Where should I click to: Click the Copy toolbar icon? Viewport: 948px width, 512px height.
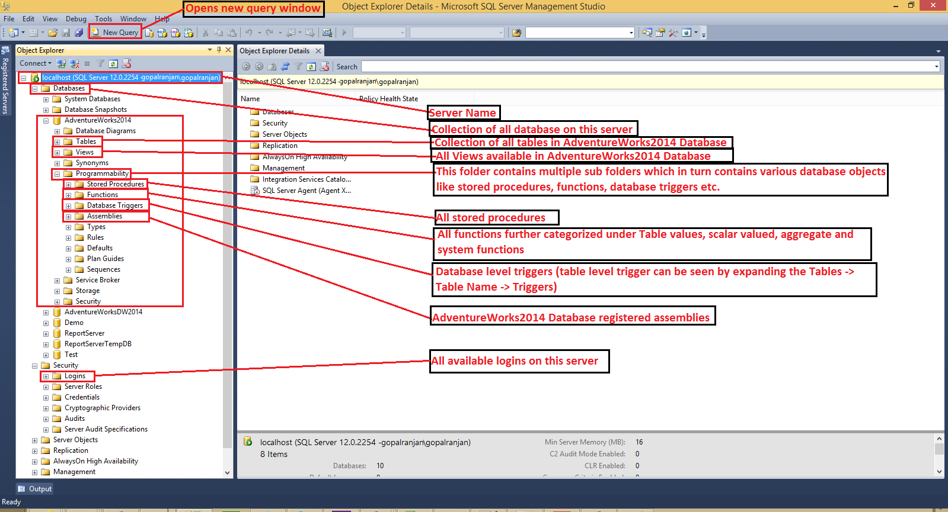point(219,33)
